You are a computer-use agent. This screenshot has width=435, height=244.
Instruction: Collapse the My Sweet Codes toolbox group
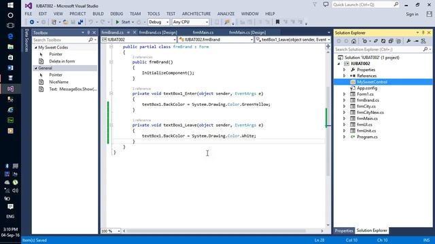pyautogui.click(x=36, y=47)
